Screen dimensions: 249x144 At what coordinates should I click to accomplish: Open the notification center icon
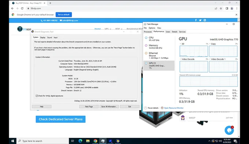235,141
